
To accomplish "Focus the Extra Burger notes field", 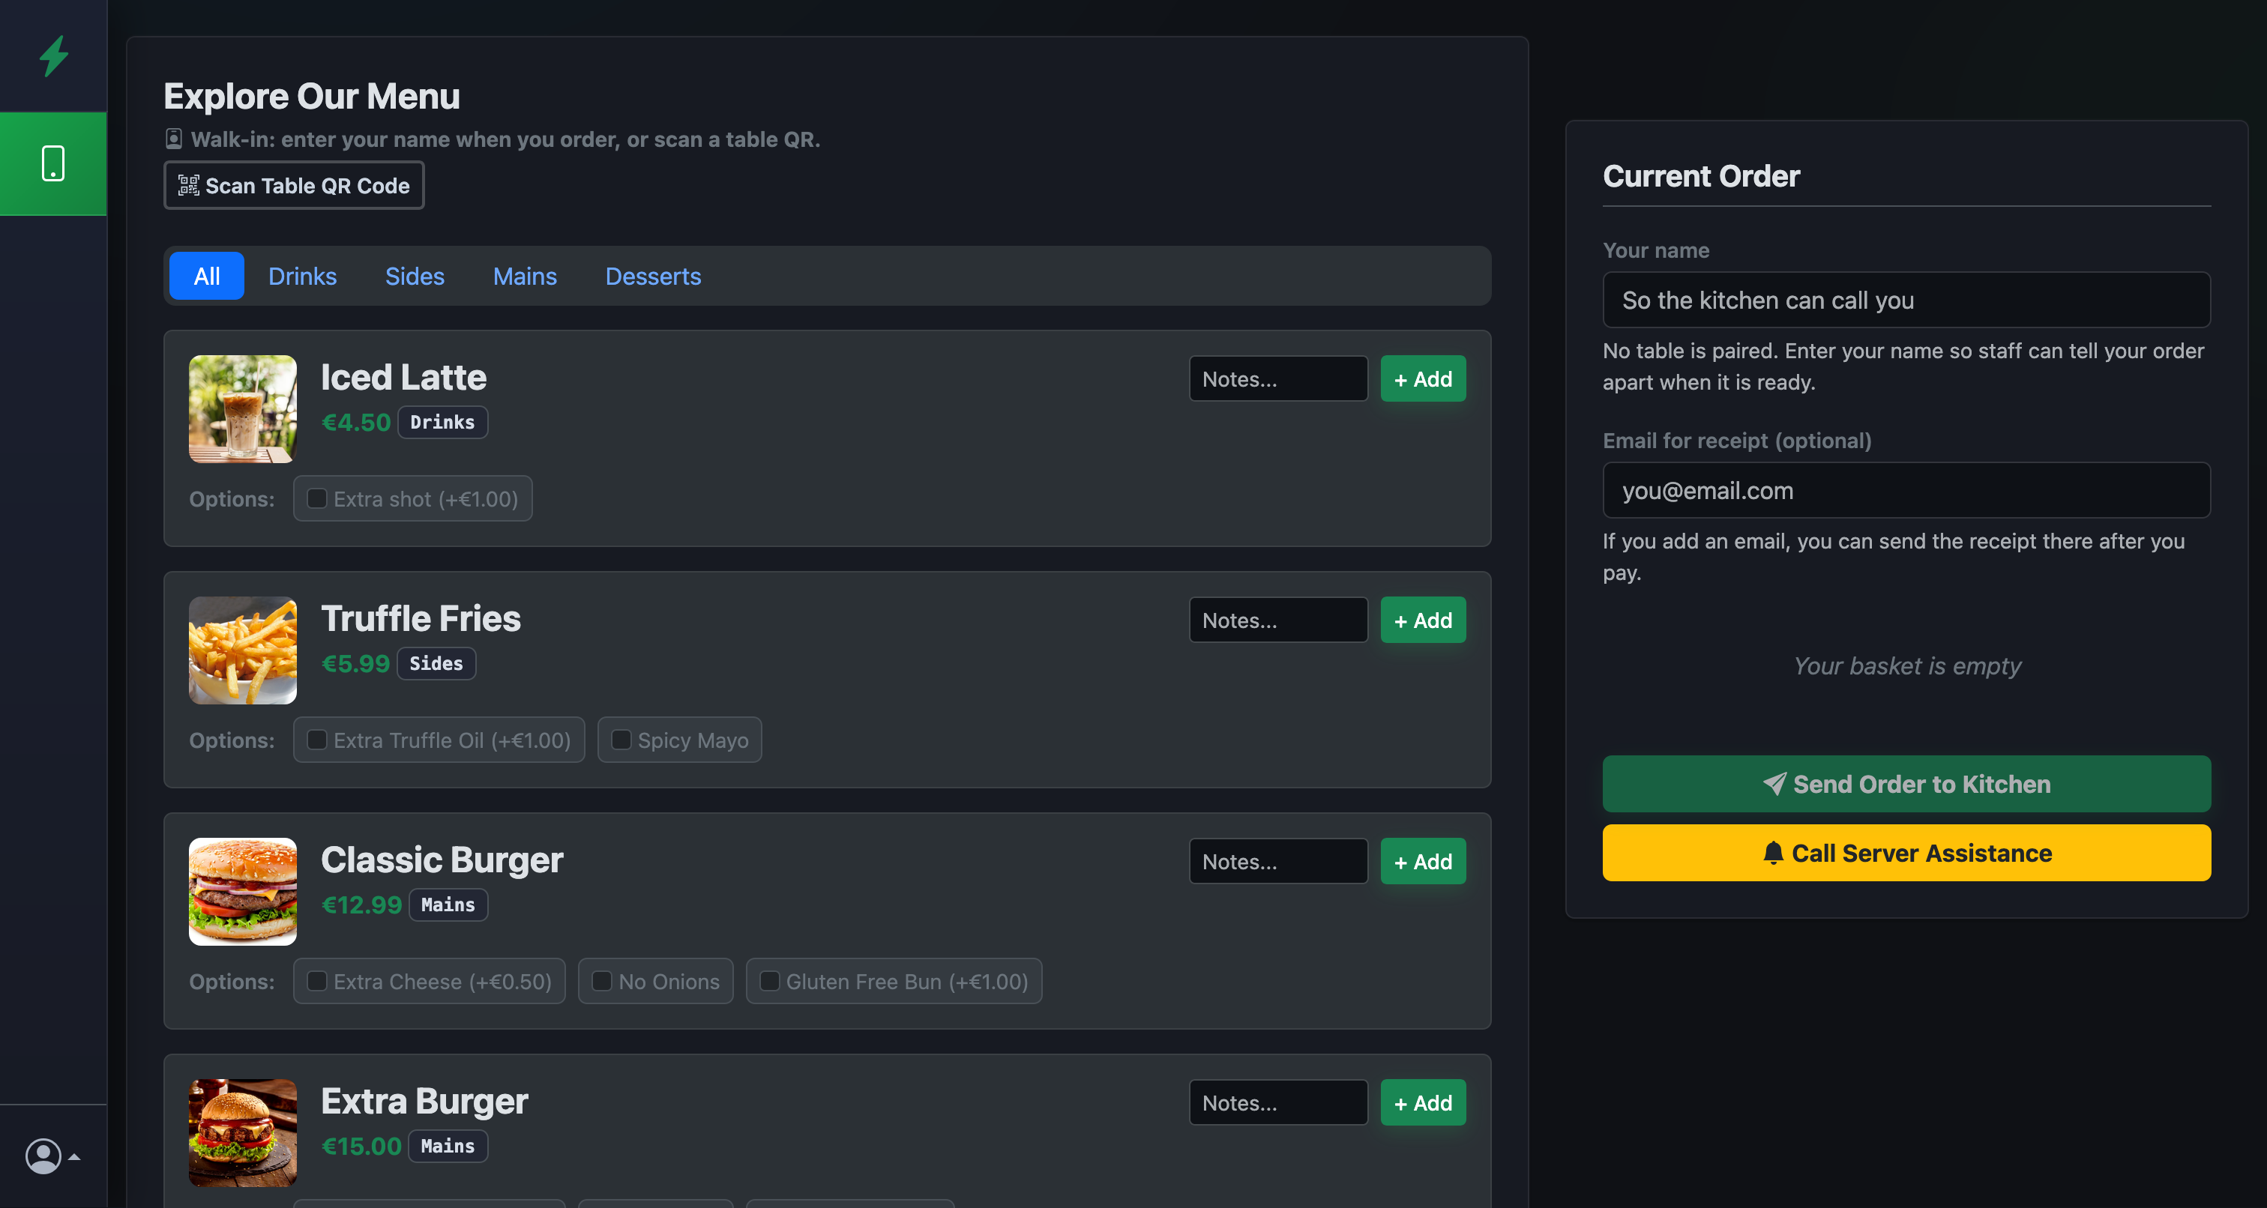I will pos(1279,1102).
